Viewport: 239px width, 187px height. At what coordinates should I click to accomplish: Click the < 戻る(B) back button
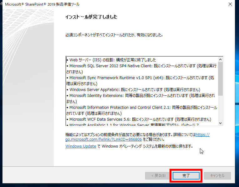(x=158, y=176)
